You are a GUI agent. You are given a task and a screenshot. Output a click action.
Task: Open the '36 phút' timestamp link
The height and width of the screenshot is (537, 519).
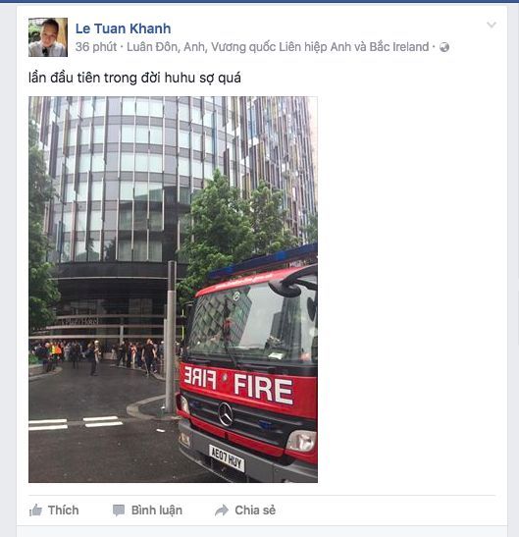96,47
